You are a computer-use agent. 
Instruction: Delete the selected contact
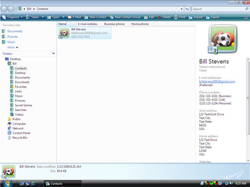pos(164,17)
